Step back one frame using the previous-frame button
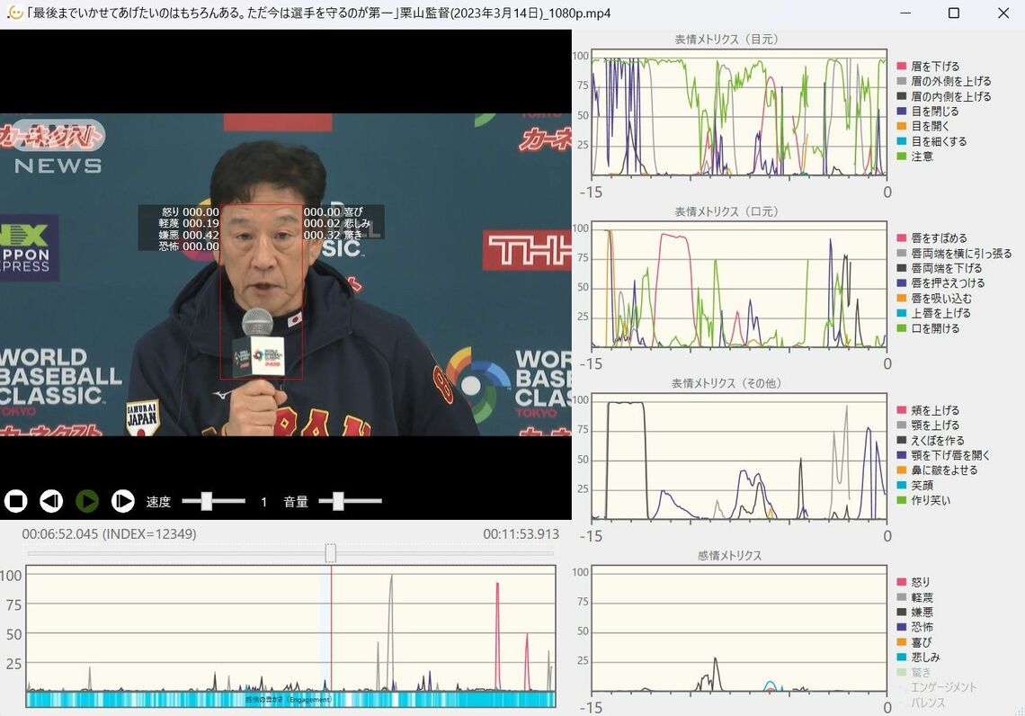The width and height of the screenshot is (1025, 716). click(x=51, y=502)
